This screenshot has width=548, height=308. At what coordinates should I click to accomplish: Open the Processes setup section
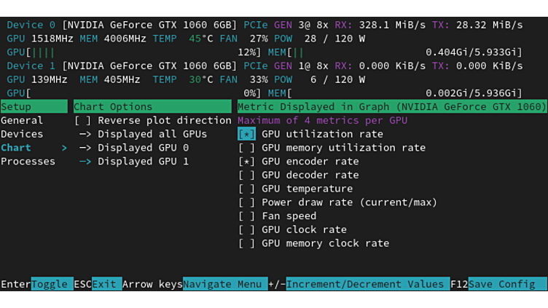(x=28, y=162)
